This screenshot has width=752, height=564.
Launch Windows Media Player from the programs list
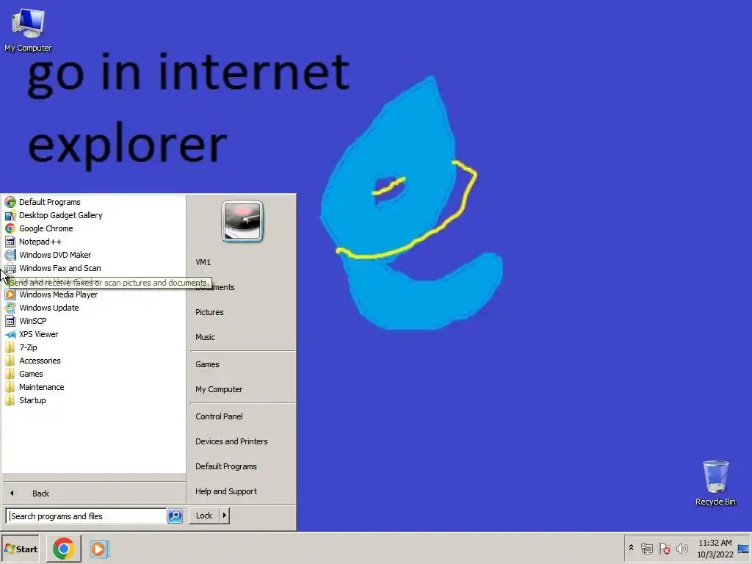(x=93, y=294)
